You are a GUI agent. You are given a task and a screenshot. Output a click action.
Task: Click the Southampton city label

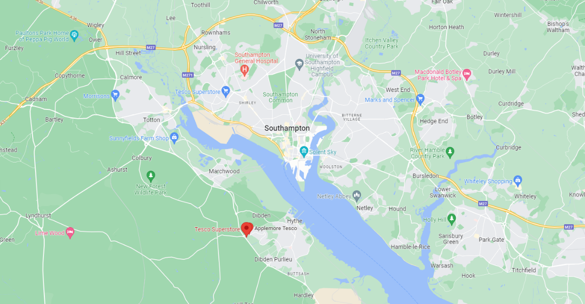click(x=287, y=128)
